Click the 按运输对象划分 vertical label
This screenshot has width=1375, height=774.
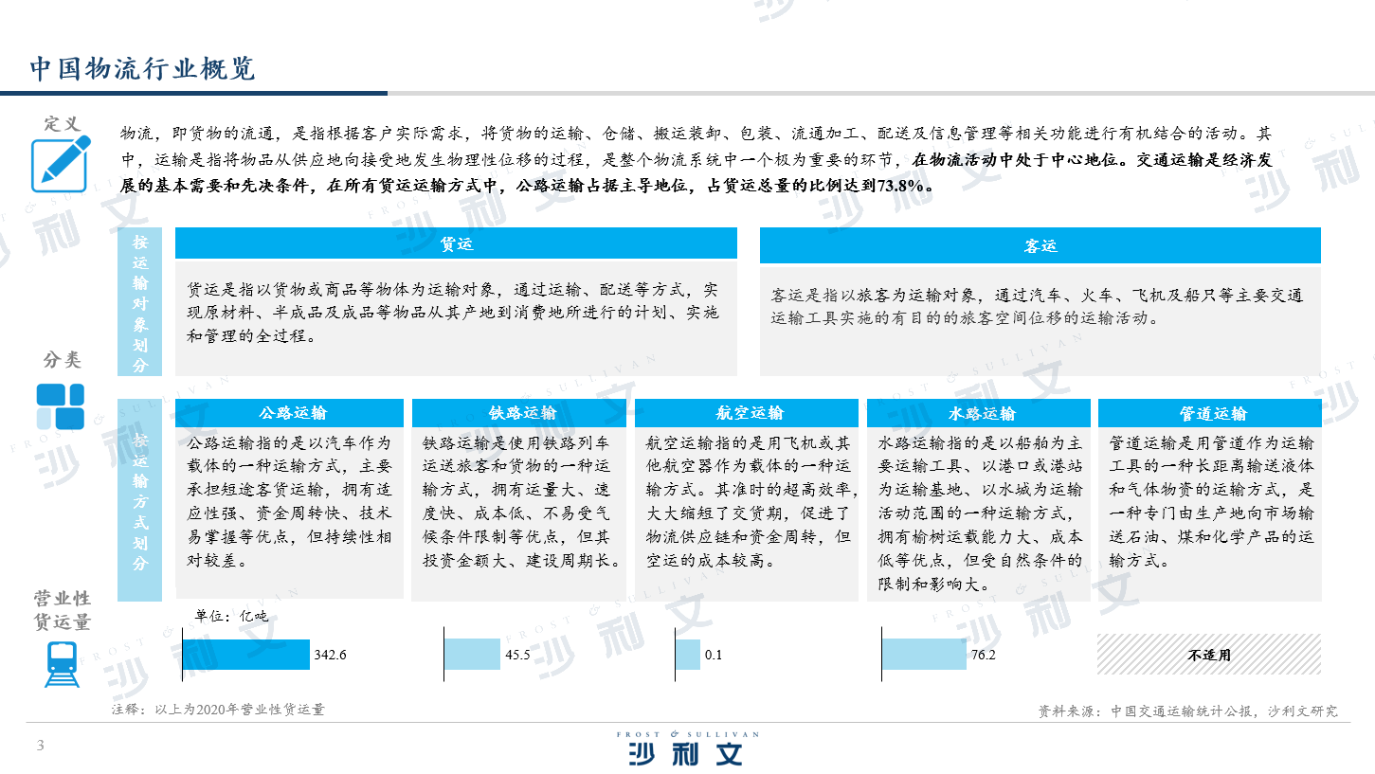point(140,302)
